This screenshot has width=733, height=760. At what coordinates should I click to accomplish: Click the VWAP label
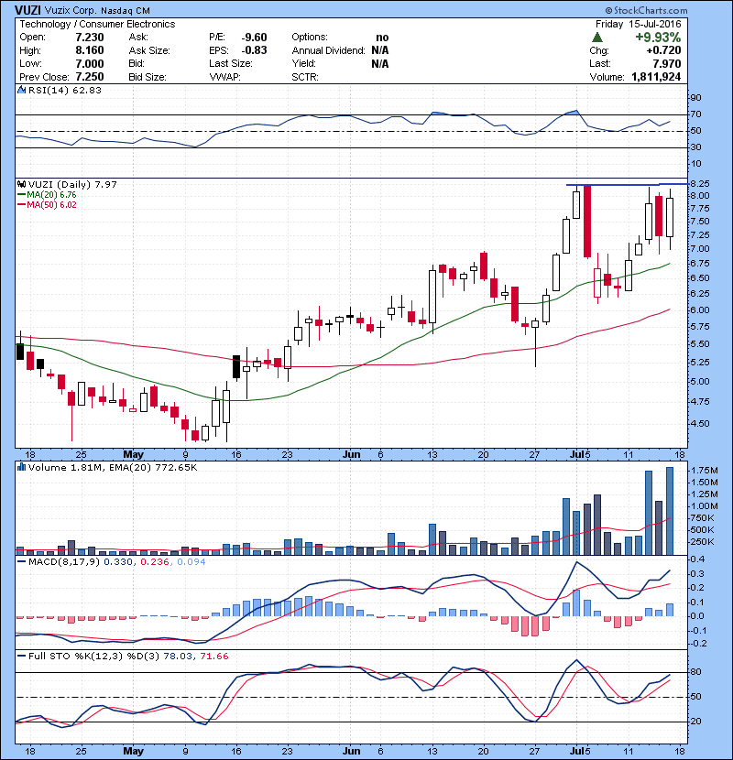click(x=224, y=77)
